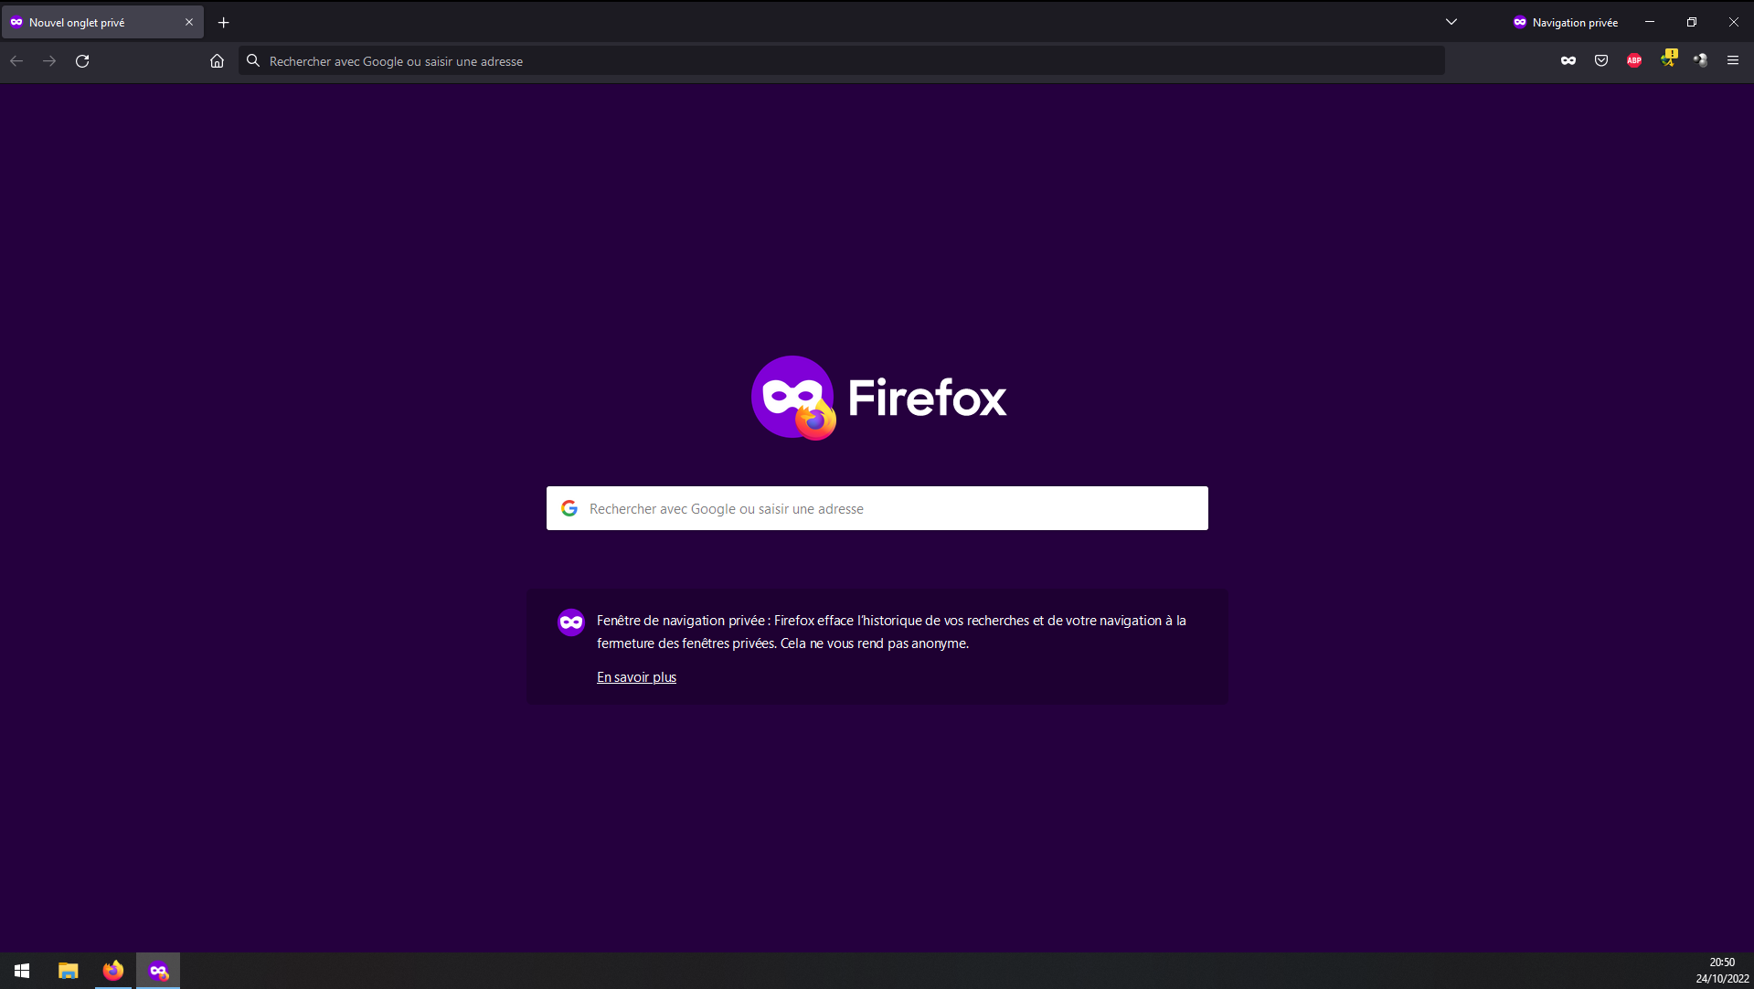Viewport: 1754px width, 989px height.
Task: Open the grey spheres extension icon
Action: [x=1700, y=61]
